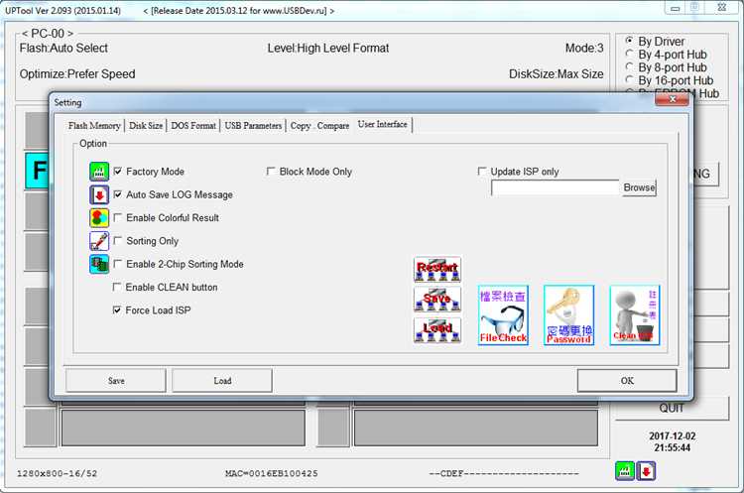Click the Clean trash-figure icon

tap(635, 315)
